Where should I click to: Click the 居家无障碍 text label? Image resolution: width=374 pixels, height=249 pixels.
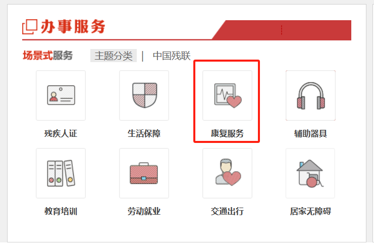click(x=310, y=211)
